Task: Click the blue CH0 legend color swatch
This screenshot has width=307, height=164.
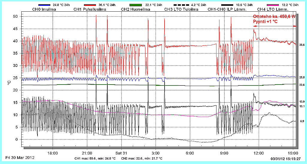Action: click(x=44, y=5)
